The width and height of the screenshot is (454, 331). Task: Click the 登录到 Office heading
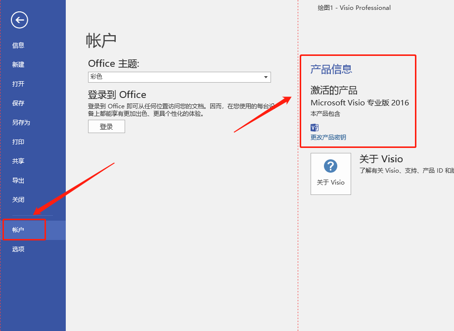point(117,95)
